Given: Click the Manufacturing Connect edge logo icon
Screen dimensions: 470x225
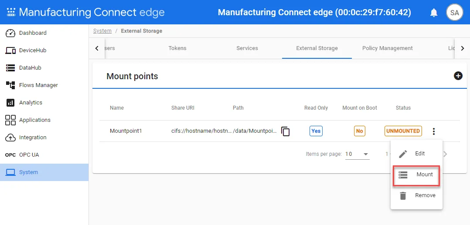Looking at the screenshot, I should (11, 12).
